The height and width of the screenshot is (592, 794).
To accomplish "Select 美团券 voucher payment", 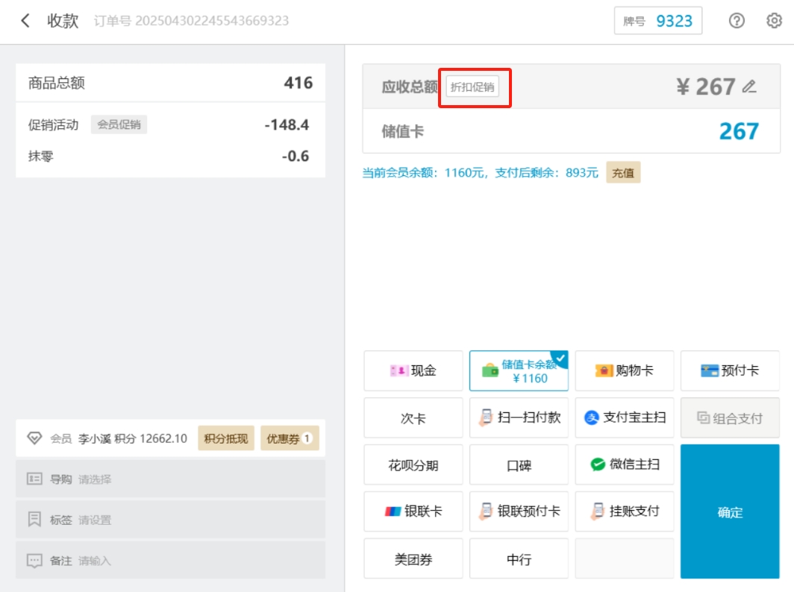I will (413, 558).
